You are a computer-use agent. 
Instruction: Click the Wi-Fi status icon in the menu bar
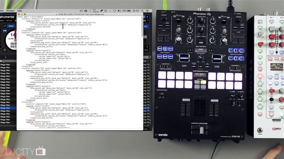114,11
